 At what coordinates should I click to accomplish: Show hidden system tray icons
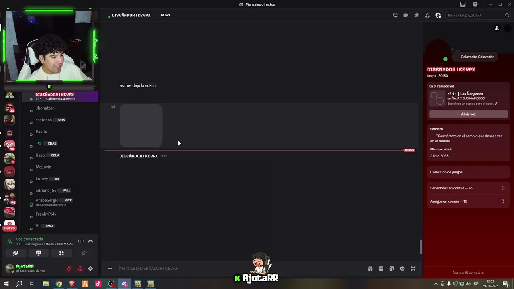(x=436, y=284)
